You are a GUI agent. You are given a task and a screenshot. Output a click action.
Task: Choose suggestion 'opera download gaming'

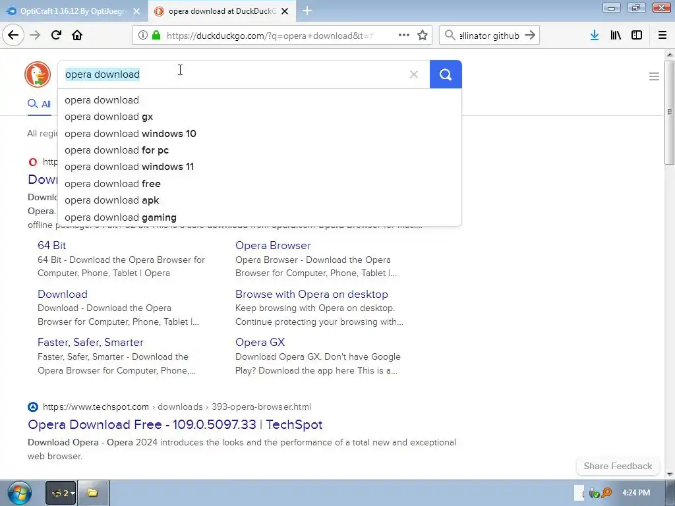(x=260, y=217)
